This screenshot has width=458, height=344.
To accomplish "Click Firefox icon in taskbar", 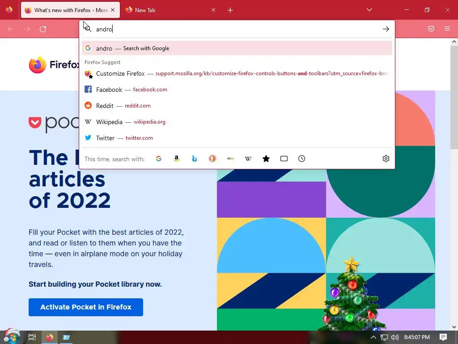I will tap(50, 337).
